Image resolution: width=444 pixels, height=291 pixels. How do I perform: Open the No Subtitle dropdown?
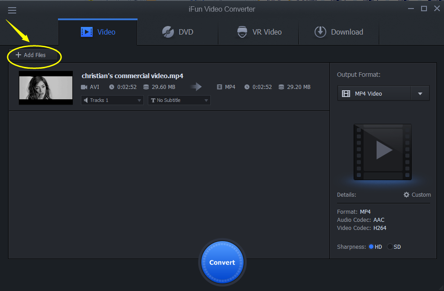pyautogui.click(x=179, y=100)
